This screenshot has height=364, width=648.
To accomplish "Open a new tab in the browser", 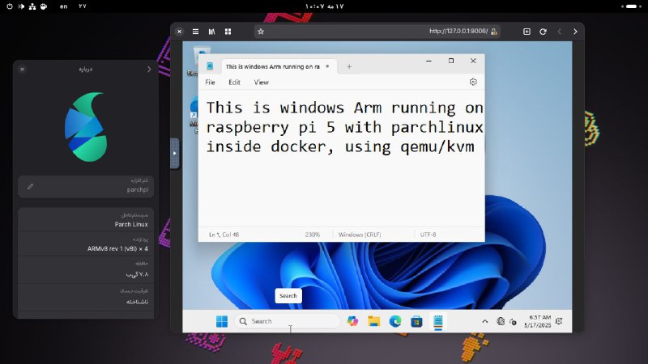I will click(526, 32).
